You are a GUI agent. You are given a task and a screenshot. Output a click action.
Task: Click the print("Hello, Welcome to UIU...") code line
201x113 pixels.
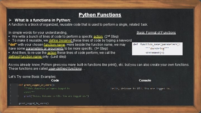pos(56,96)
